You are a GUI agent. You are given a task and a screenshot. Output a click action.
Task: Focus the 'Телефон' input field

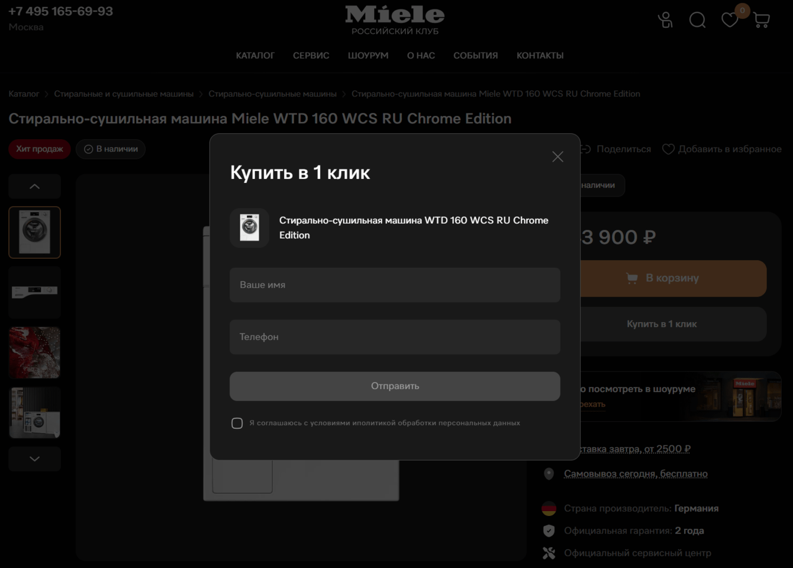pyautogui.click(x=395, y=337)
